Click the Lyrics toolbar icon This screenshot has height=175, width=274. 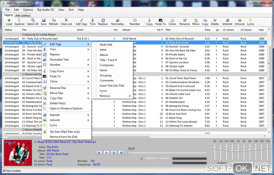point(250,22)
